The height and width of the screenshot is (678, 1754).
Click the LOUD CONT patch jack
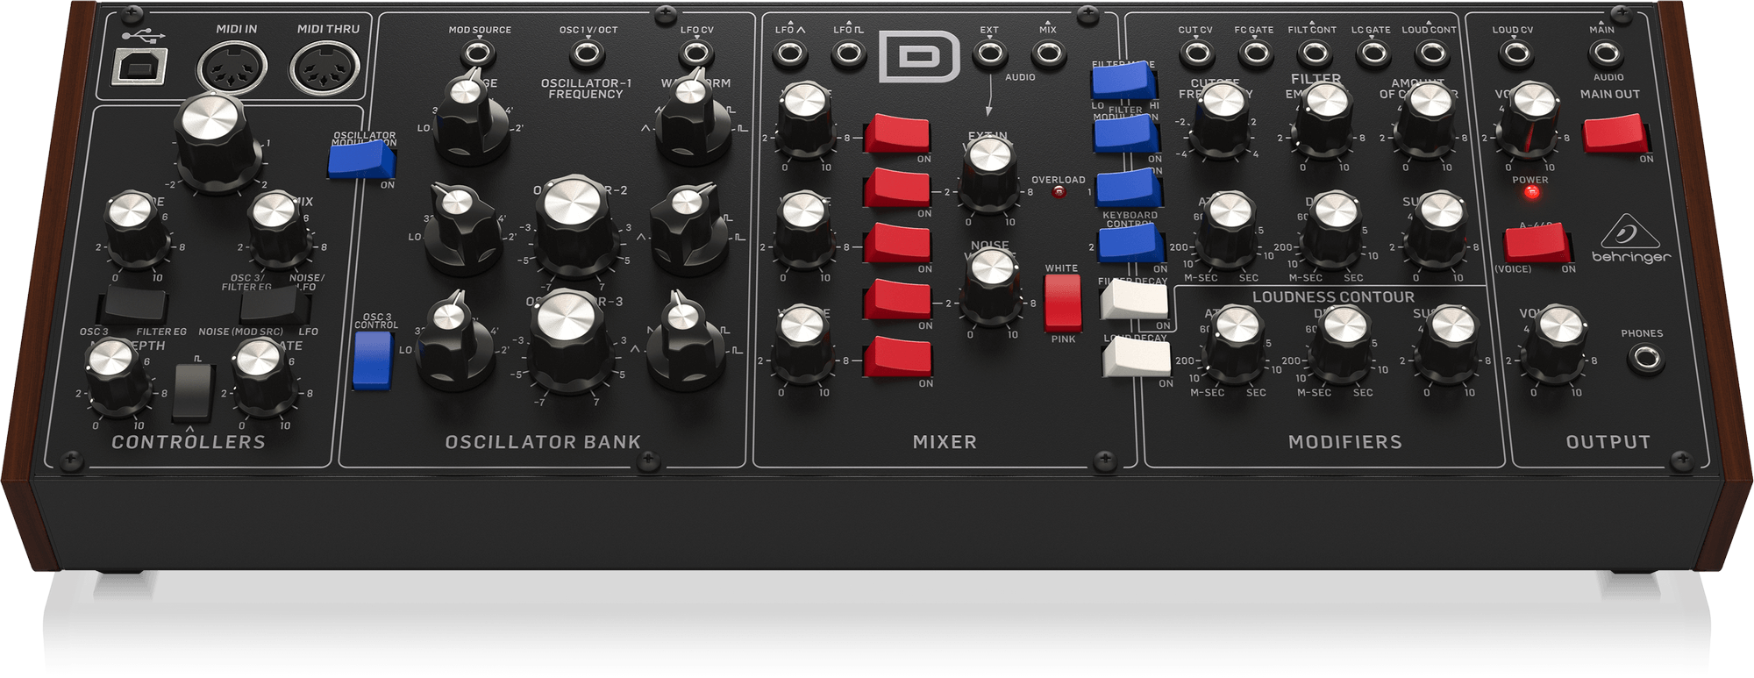click(1431, 54)
